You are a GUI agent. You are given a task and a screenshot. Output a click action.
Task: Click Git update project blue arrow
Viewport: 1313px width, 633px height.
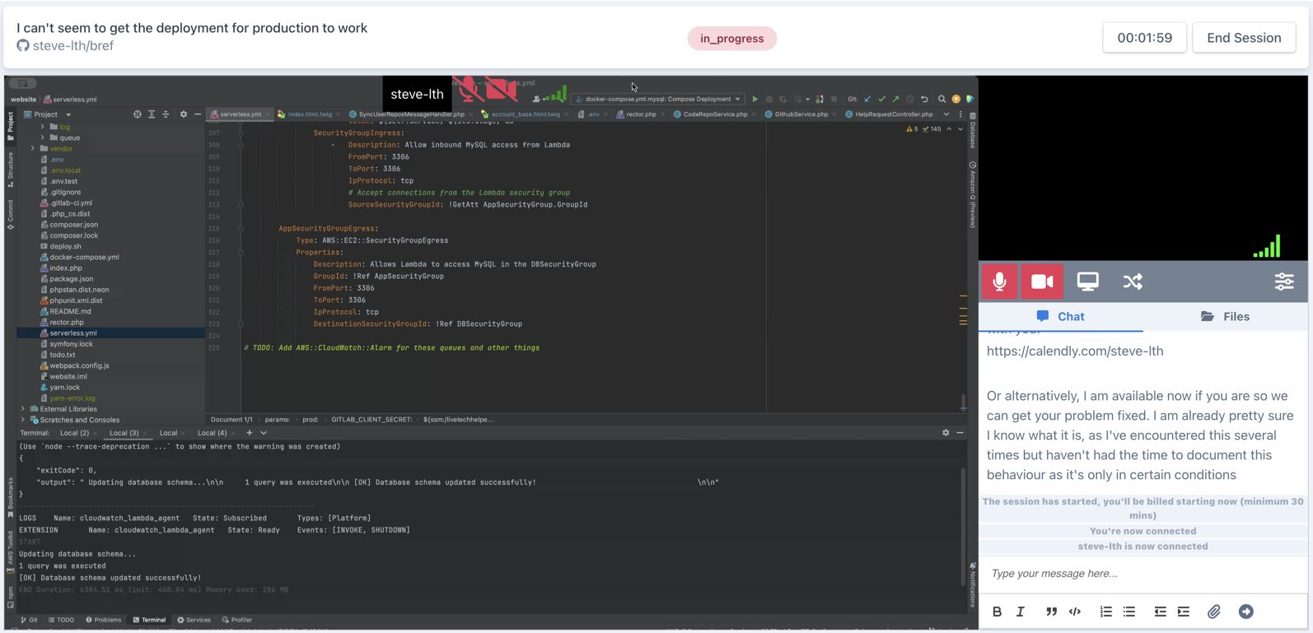[x=867, y=99]
